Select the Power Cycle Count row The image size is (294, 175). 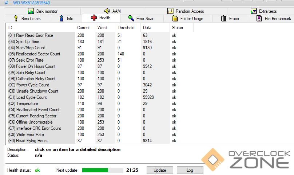click(x=100, y=85)
